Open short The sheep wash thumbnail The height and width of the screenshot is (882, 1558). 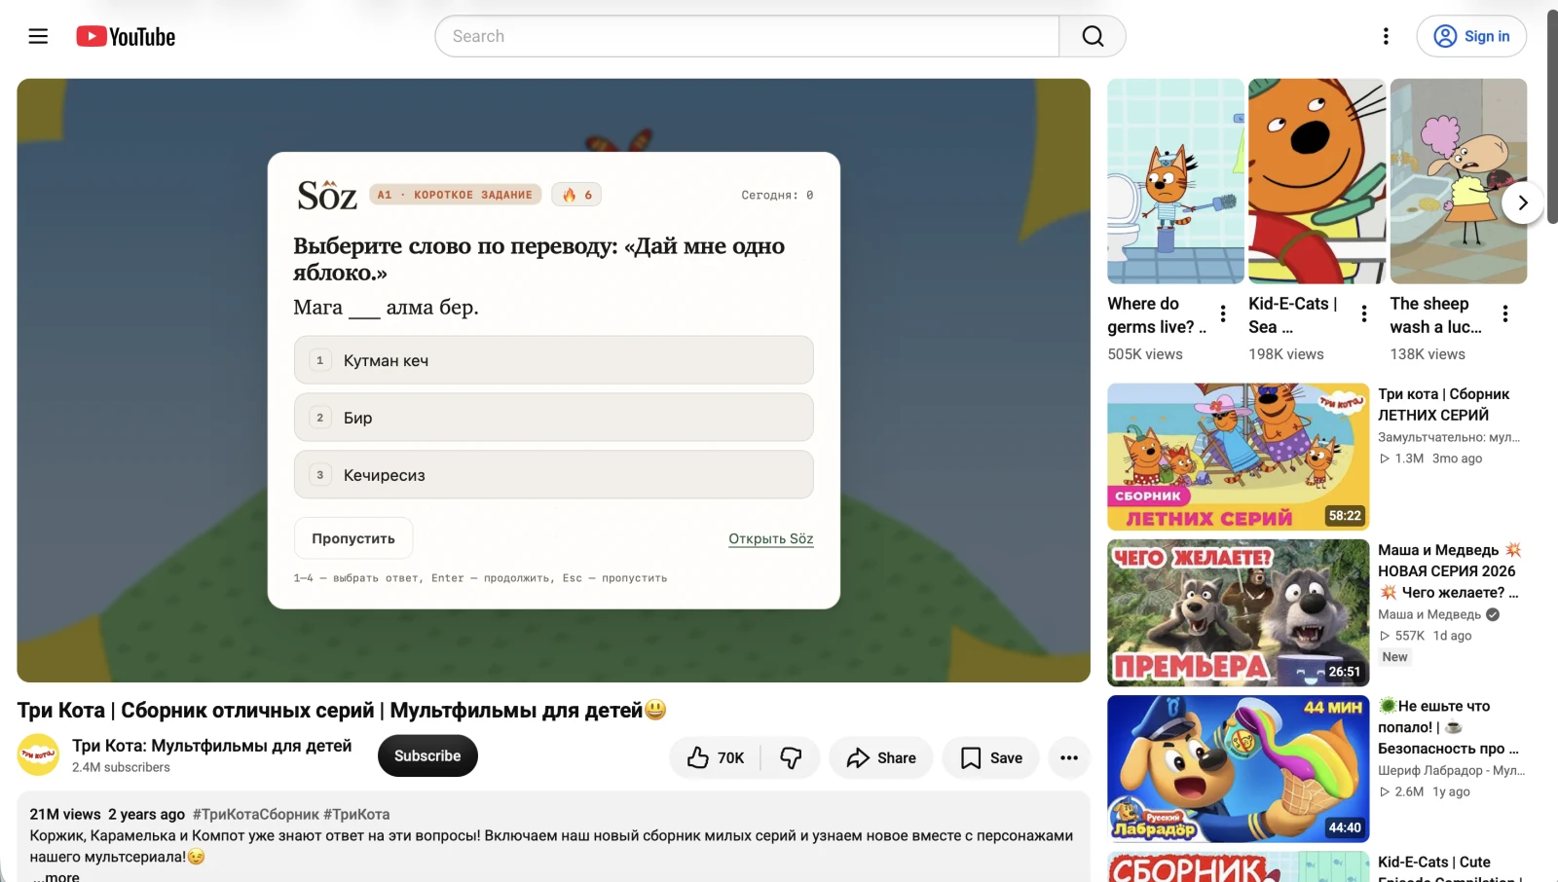pyautogui.click(x=1458, y=181)
